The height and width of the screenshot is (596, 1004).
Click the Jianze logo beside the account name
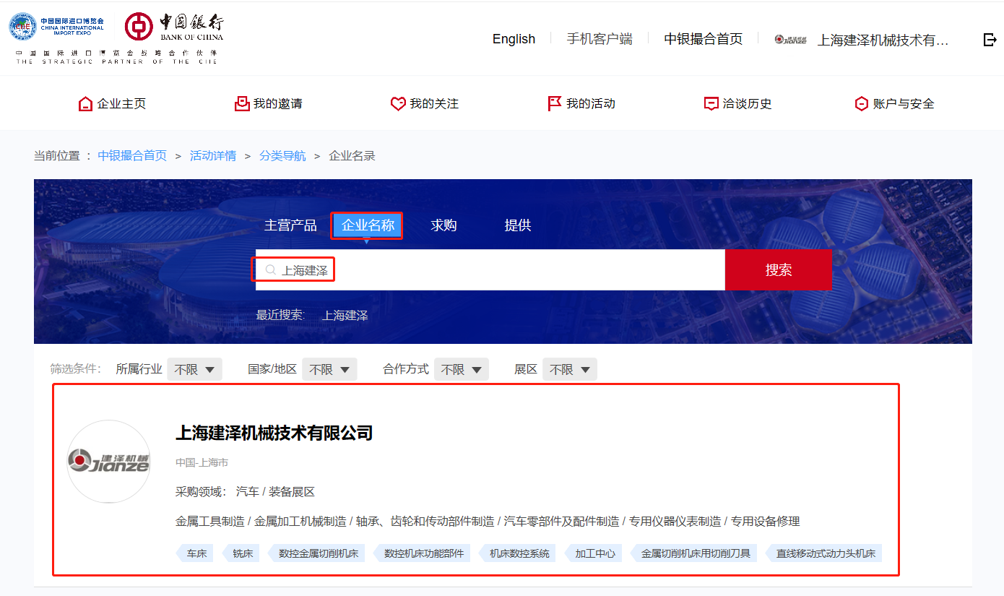click(790, 40)
